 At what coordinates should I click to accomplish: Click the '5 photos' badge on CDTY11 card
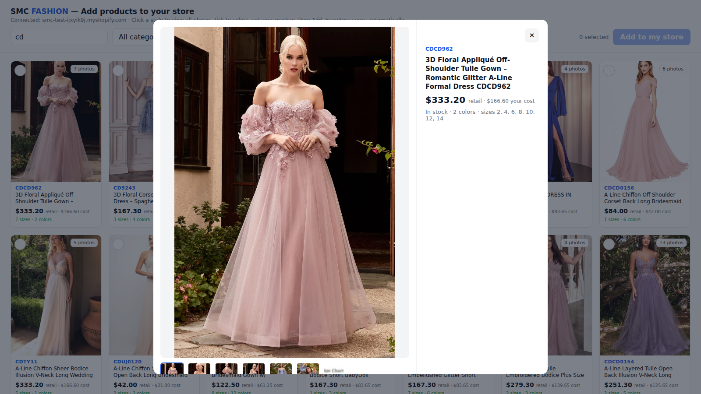pyautogui.click(x=84, y=243)
